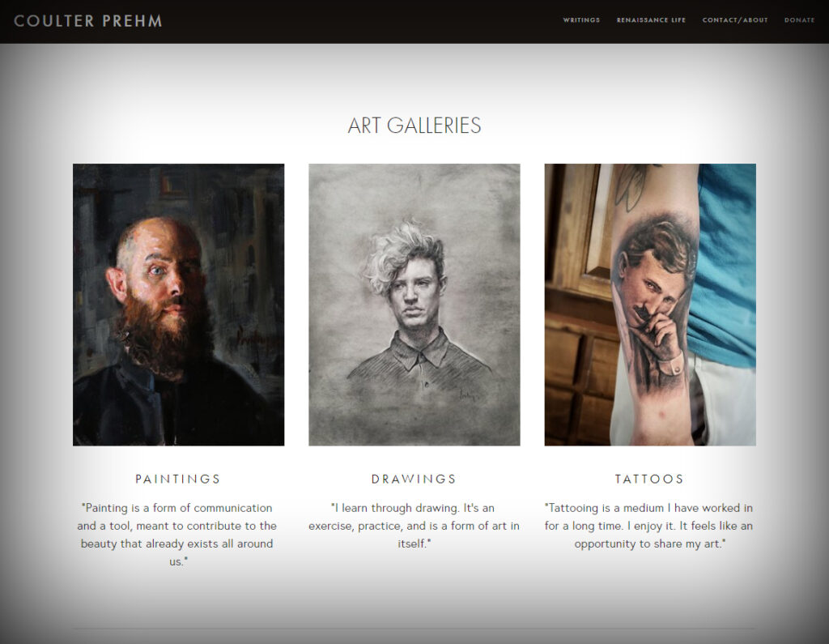Open the charcoal portrait drawing thumbnail
The height and width of the screenshot is (644, 829).
click(414, 305)
